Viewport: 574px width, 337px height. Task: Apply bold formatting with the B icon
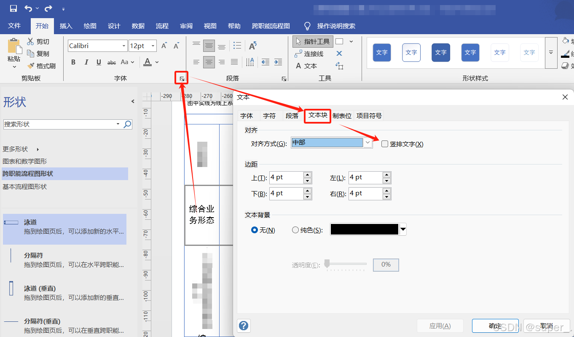[73, 62]
